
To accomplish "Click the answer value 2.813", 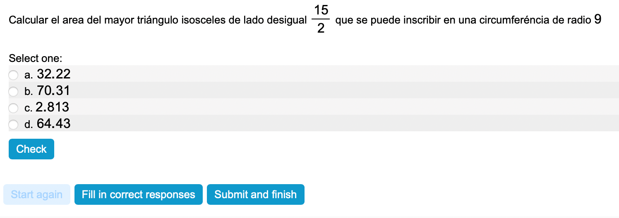I will pos(53,107).
